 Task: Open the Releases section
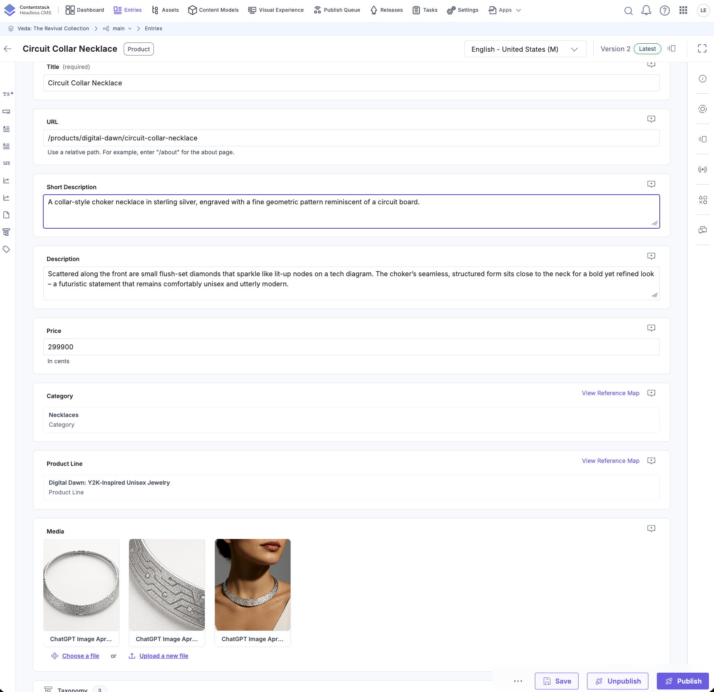click(386, 10)
